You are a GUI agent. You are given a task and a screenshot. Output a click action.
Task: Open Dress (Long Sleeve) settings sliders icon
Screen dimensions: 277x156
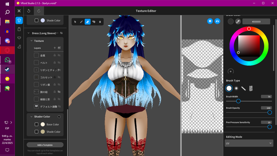point(61,33)
